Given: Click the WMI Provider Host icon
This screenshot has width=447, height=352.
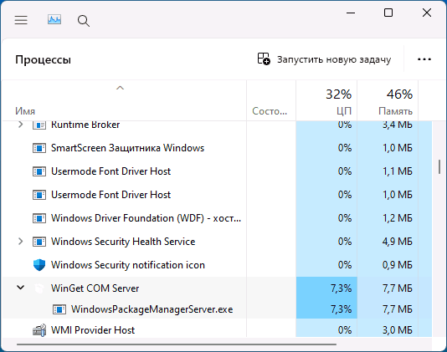Looking at the screenshot, I should pyautogui.click(x=39, y=330).
